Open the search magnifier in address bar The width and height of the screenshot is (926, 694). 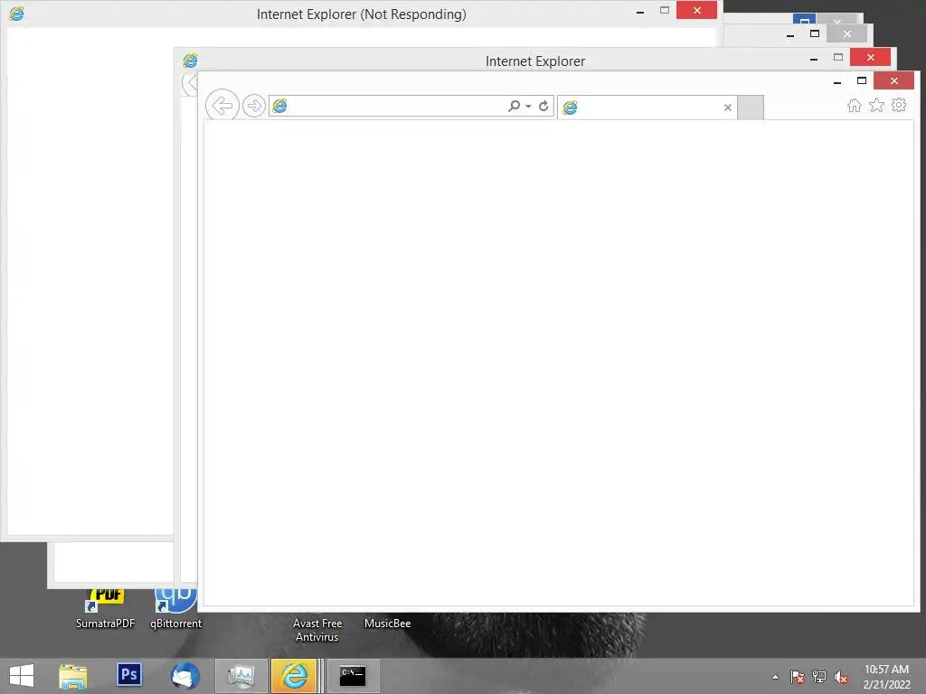[x=514, y=107]
